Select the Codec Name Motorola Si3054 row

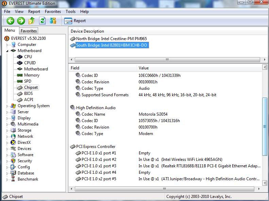[x=121, y=114]
